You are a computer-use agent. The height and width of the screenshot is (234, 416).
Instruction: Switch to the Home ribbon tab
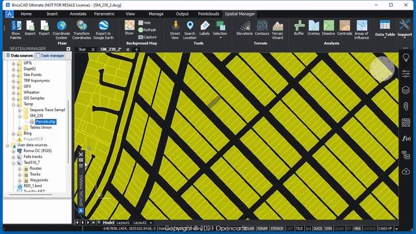[x=26, y=14]
